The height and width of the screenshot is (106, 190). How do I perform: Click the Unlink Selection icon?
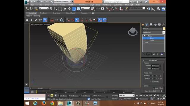click(31, 9)
